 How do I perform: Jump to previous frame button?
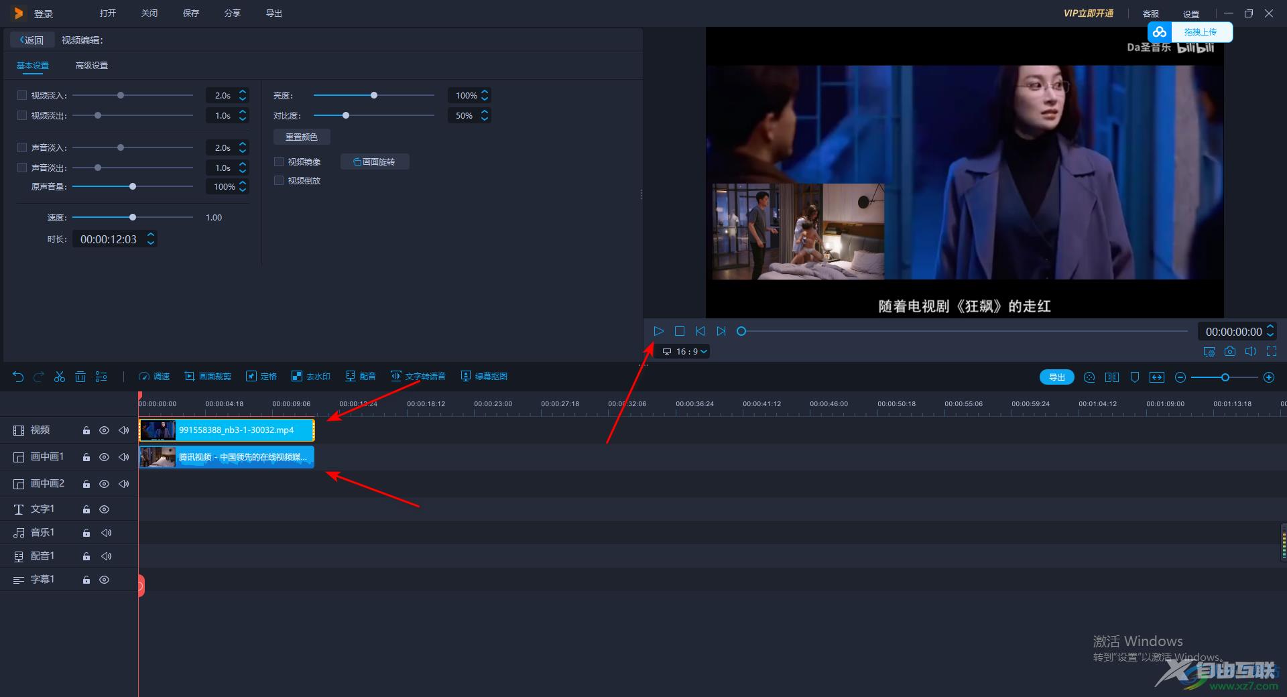click(700, 331)
